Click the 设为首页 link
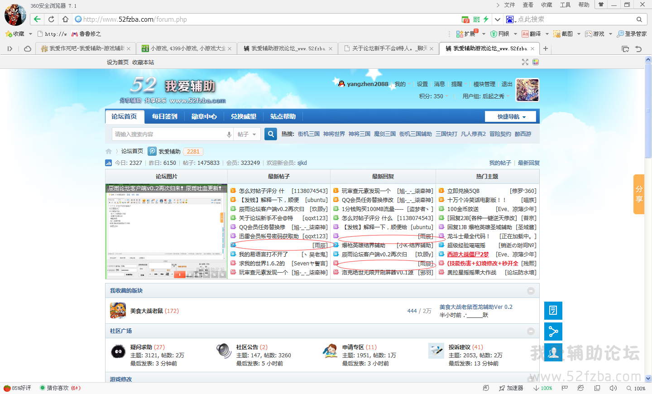 pos(118,62)
